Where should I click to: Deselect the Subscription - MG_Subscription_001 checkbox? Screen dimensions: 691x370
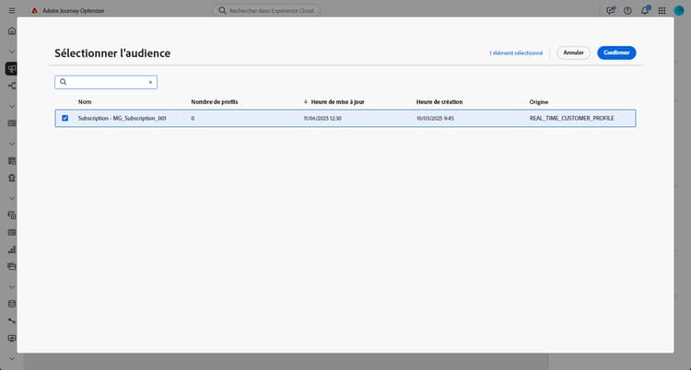pos(64,118)
